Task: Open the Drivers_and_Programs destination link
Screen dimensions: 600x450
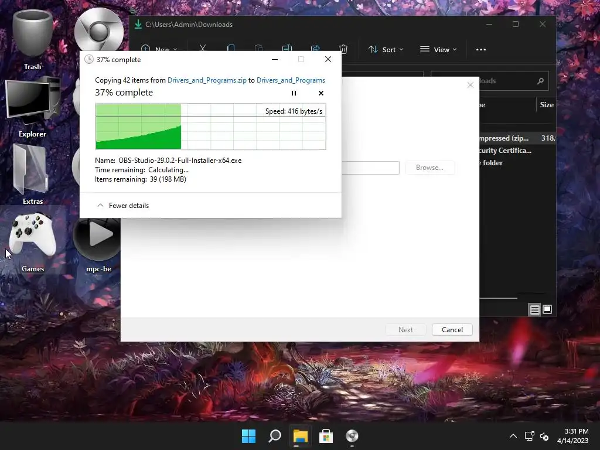Action: click(x=291, y=80)
